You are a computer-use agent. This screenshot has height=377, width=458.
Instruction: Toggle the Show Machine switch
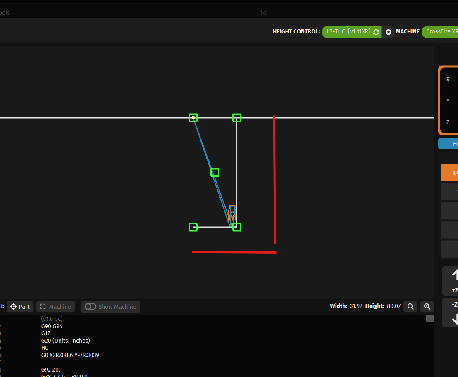91,306
